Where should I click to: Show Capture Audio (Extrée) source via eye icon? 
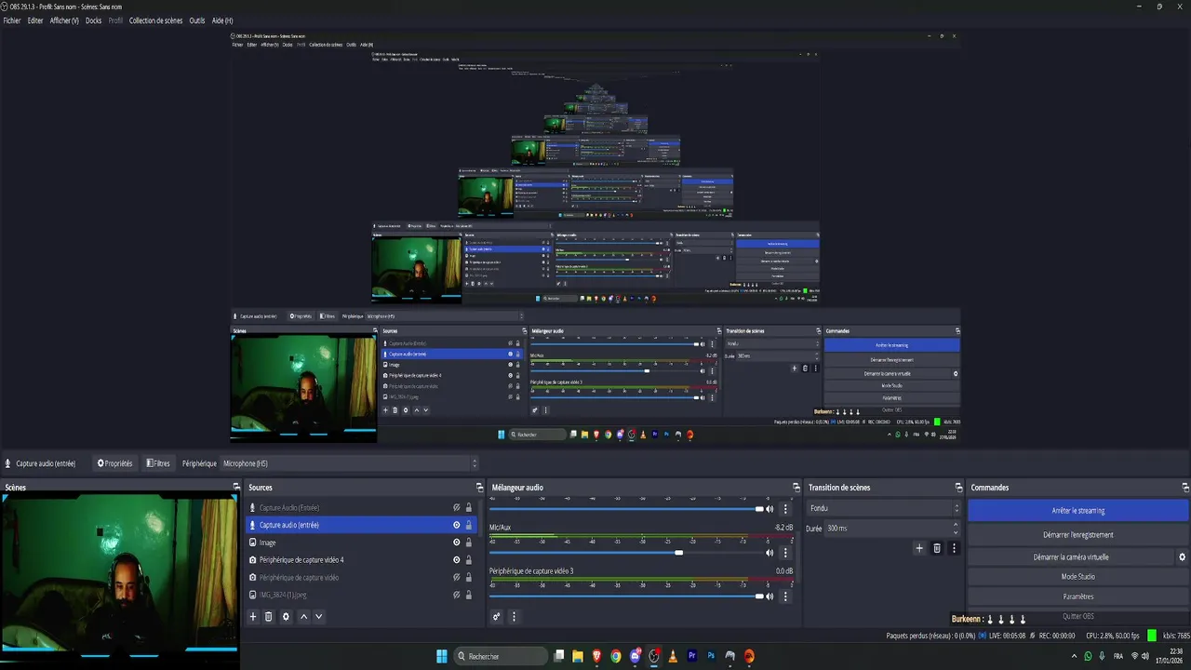click(456, 508)
